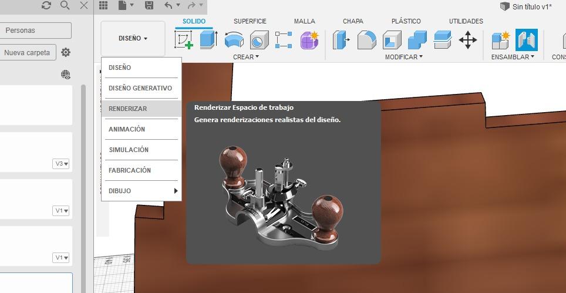Screen dimensions: 566x293
Task: Undo the last action
Action: [169, 5]
